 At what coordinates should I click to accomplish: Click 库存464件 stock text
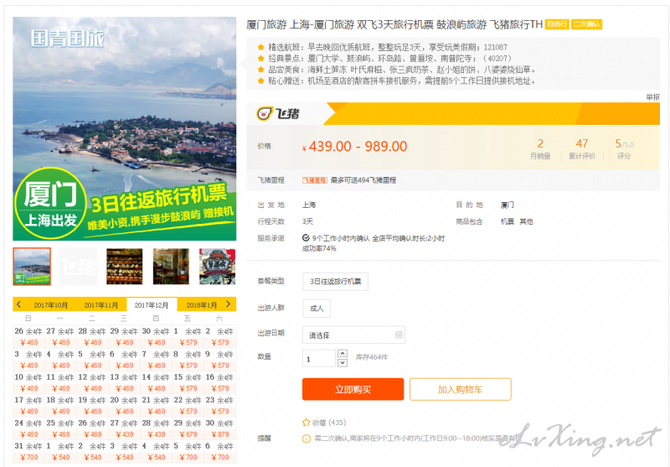[372, 356]
